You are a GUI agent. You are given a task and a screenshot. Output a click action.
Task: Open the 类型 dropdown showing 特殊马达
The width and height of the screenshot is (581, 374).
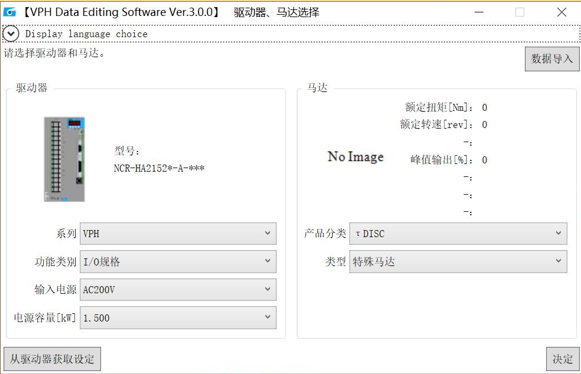pos(458,262)
